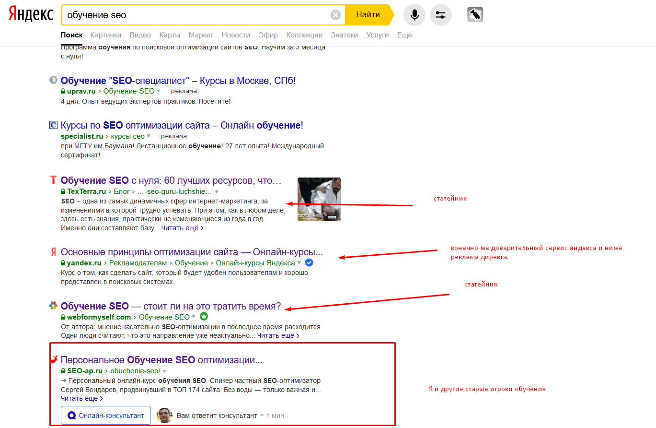Click the yandex.ru domain link
Viewport: 656px width, 428px height.
click(84, 263)
